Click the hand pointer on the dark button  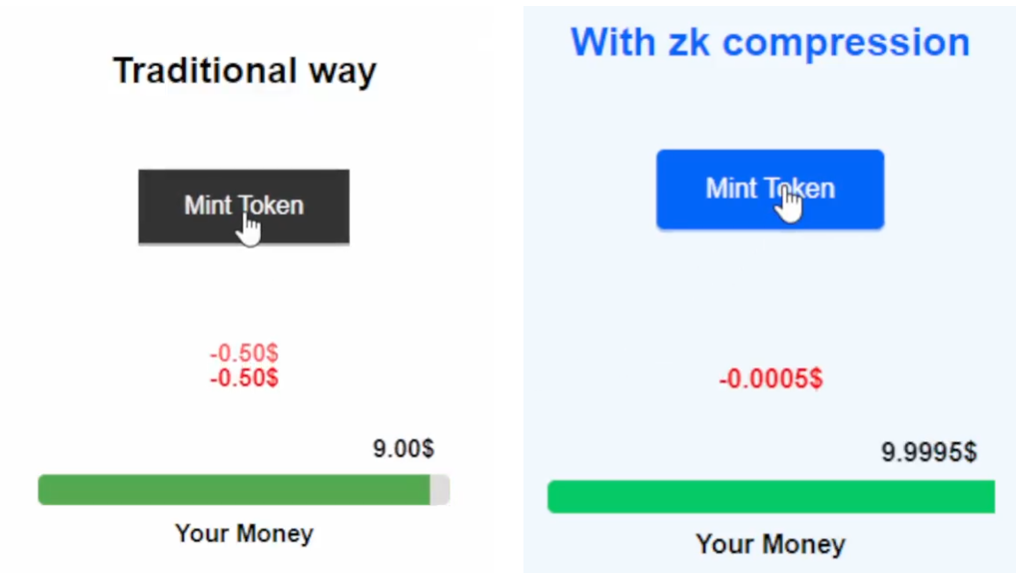250,230
